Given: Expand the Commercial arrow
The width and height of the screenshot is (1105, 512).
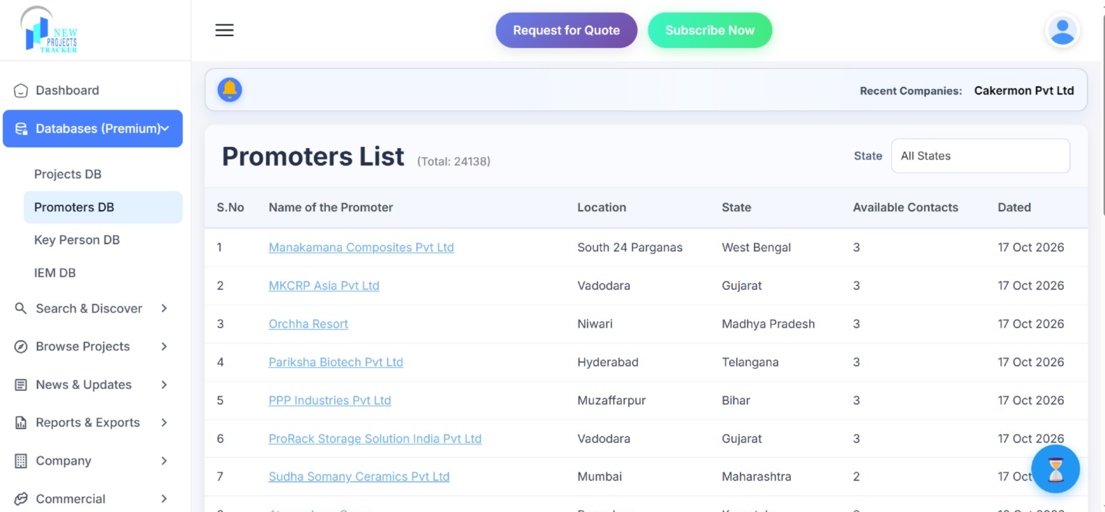Looking at the screenshot, I should [x=164, y=499].
